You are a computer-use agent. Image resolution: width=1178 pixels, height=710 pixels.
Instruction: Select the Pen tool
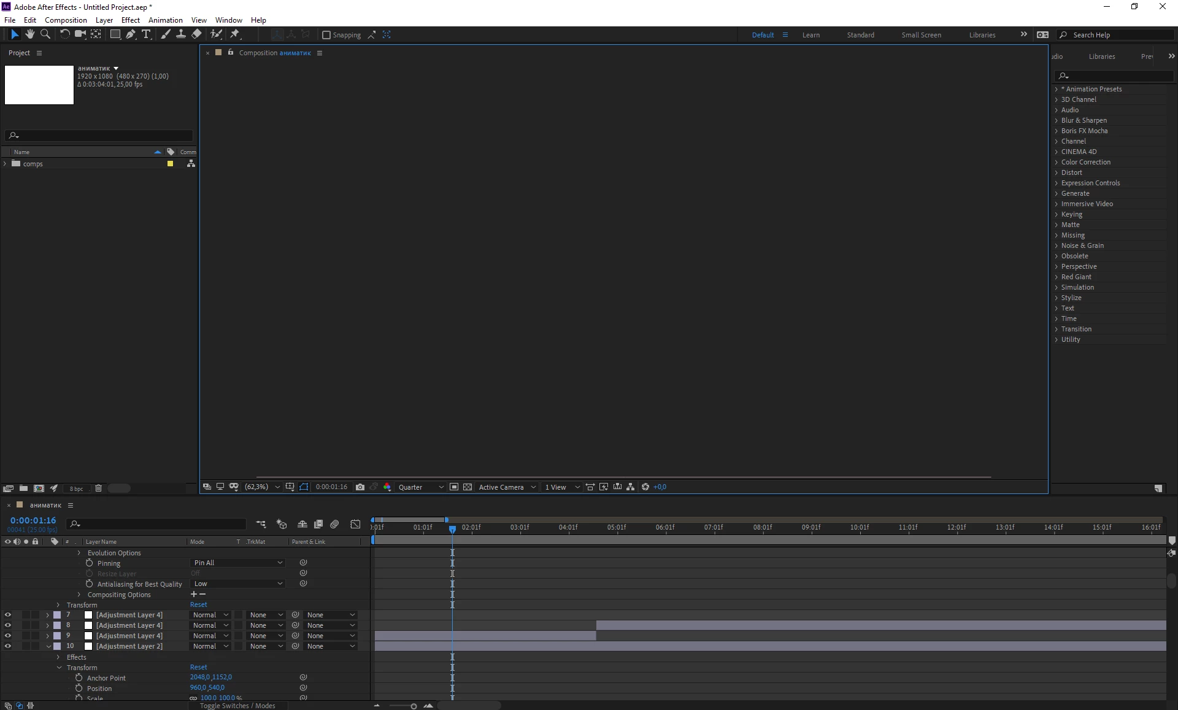[x=130, y=34]
